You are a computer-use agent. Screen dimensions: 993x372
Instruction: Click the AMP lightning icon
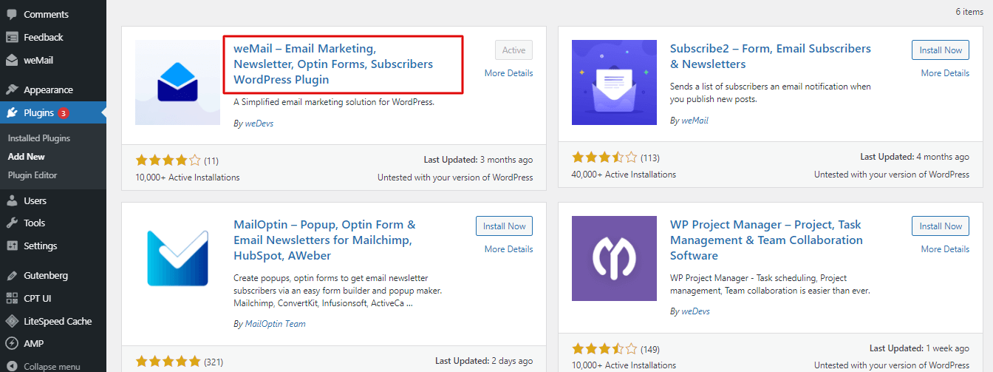[x=12, y=343]
